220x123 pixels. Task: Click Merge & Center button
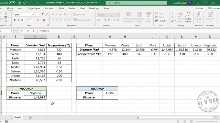pos(82,20)
